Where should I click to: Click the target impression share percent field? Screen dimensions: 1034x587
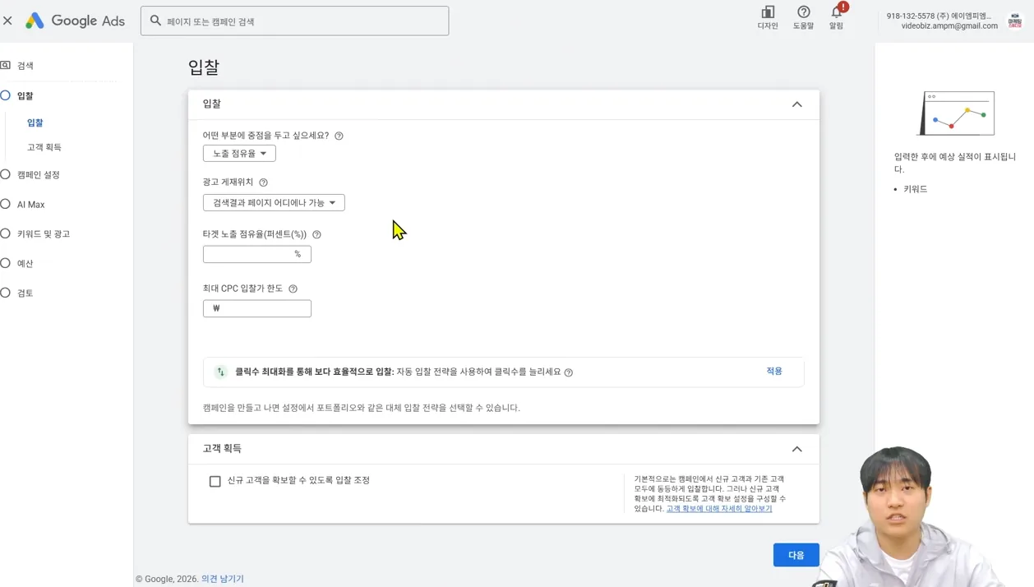[x=257, y=254]
